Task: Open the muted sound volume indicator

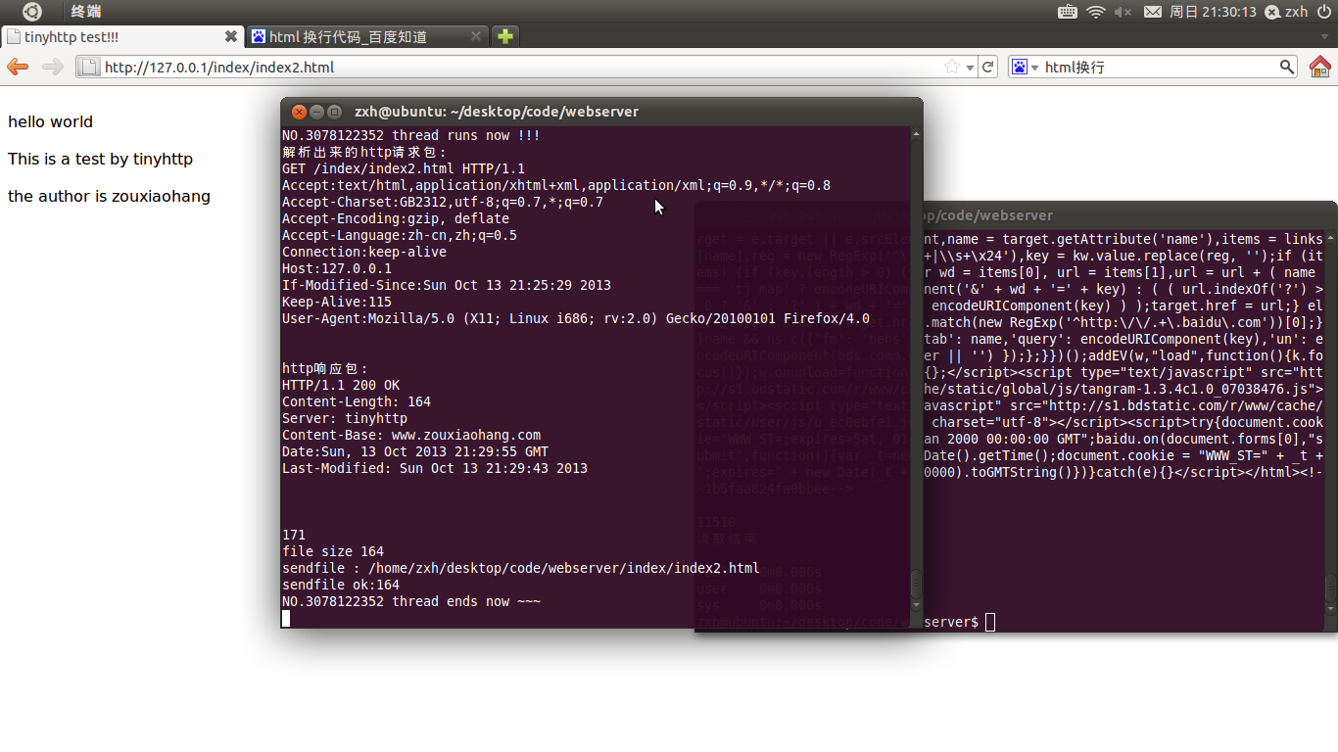Action: [x=1123, y=12]
